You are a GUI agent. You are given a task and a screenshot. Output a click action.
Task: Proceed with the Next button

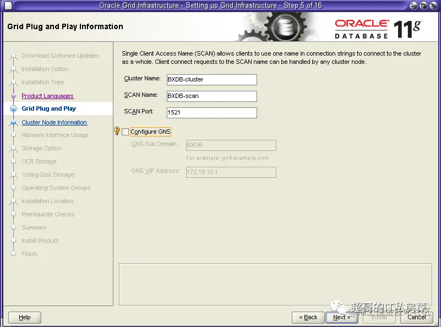[x=341, y=318]
